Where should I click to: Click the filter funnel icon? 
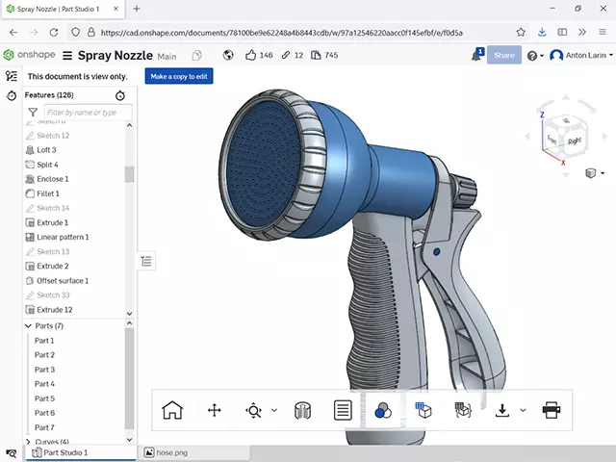tap(33, 113)
